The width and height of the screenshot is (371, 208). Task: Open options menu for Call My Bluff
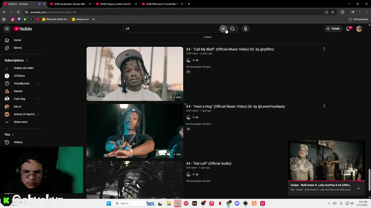click(x=324, y=49)
